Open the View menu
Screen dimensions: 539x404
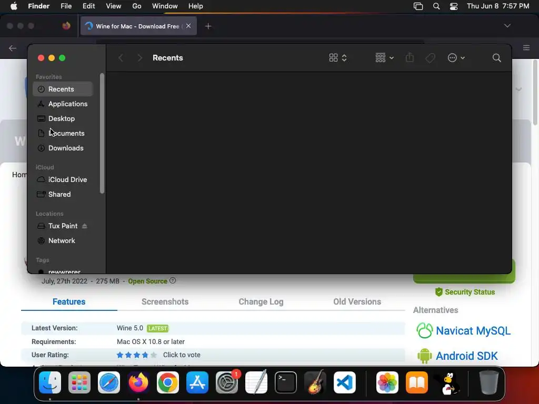[x=114, y=6]
